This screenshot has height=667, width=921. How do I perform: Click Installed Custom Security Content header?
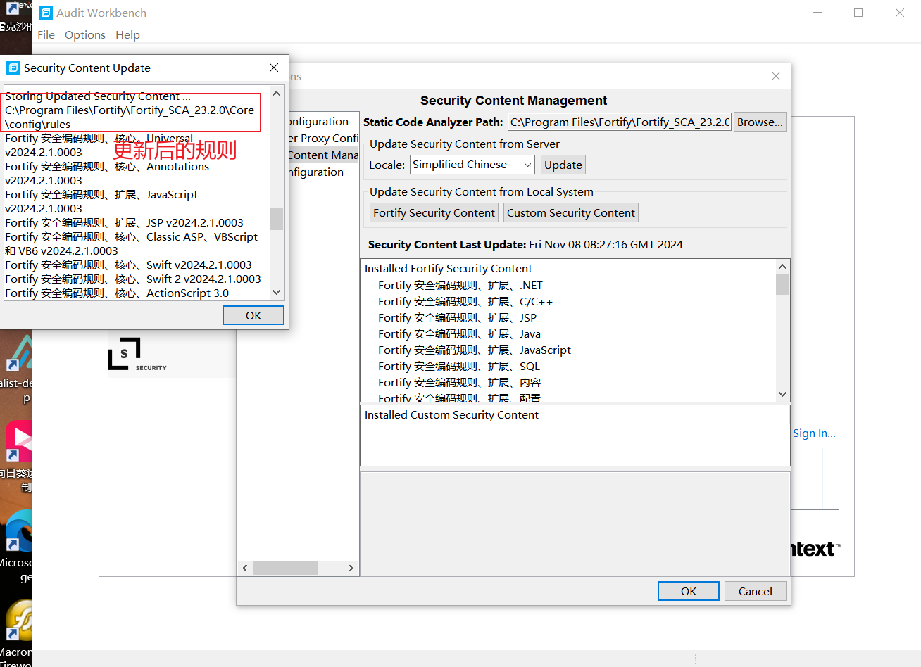[x=451, y=414]
